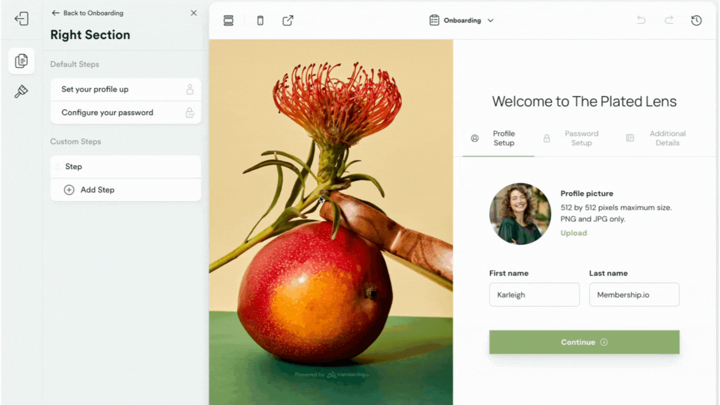Click the exit icon in left sidebar
The height and width of the screenshot is (405, 720).
[x=21, y=19]
